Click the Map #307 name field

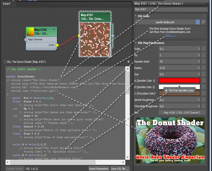[x=171, y=9]
